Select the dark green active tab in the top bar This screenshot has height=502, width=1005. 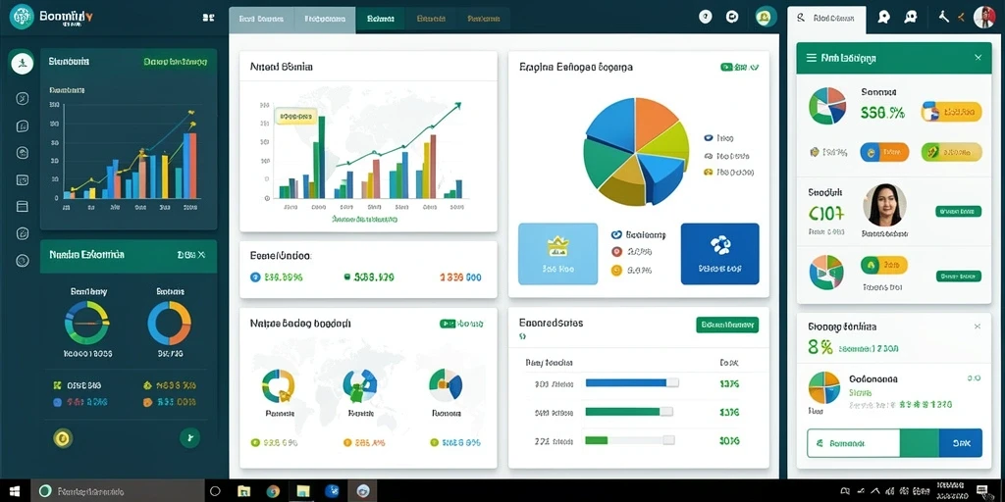click(x=381, y=20)
